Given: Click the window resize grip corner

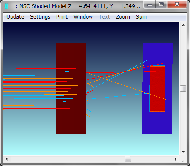Looking at the screenshot, I should 184,160.
